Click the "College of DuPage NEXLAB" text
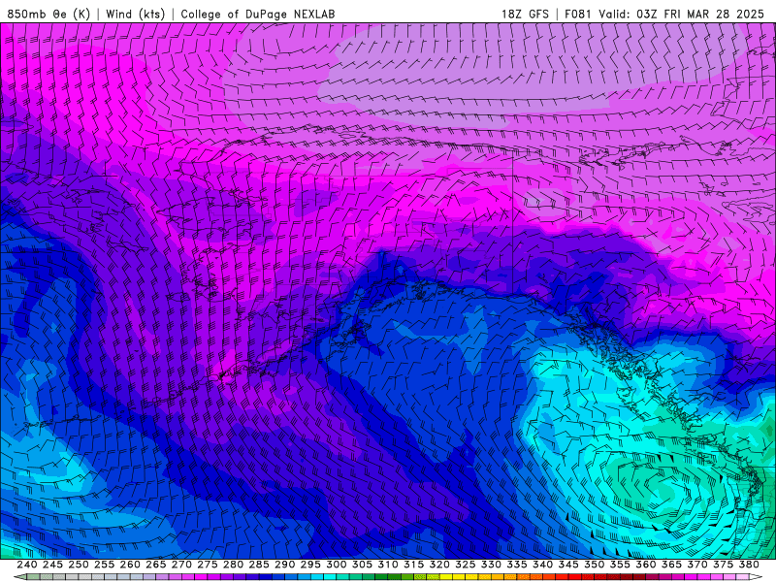The height and width of the screenshot is (582, 776). 258,14
